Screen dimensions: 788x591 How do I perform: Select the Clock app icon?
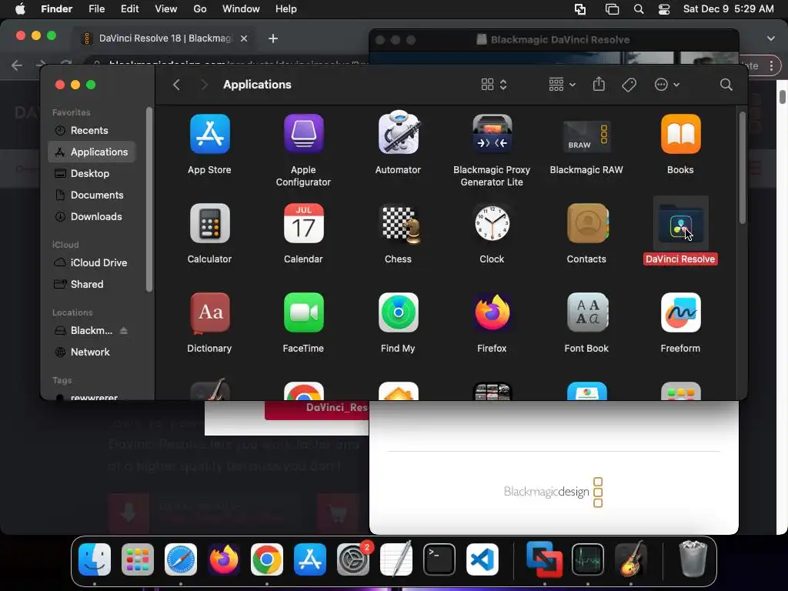pos(492,223)
